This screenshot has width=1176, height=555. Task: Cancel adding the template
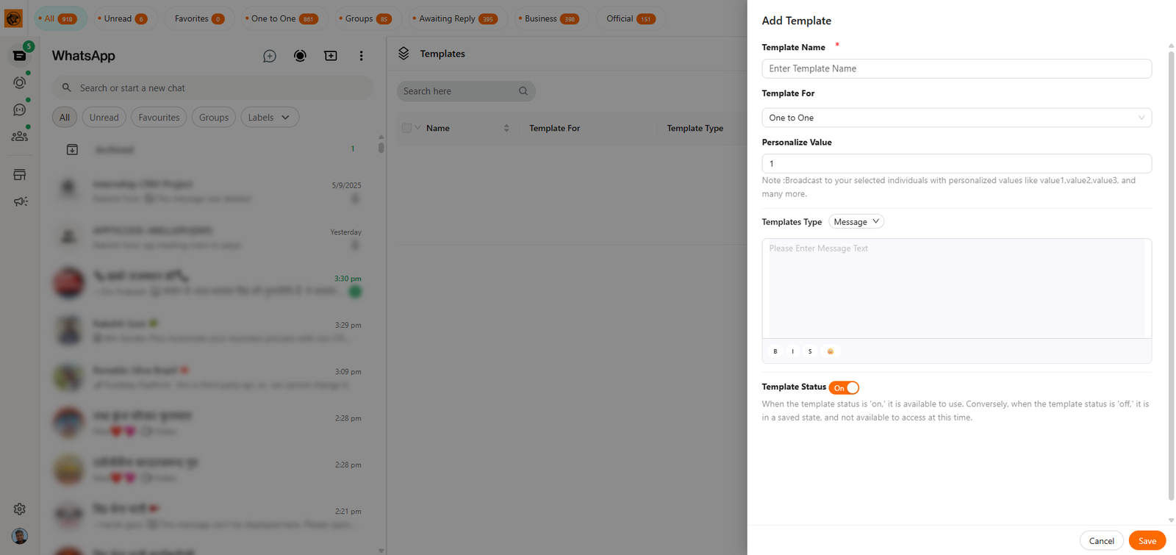(x=1101, y=541)
